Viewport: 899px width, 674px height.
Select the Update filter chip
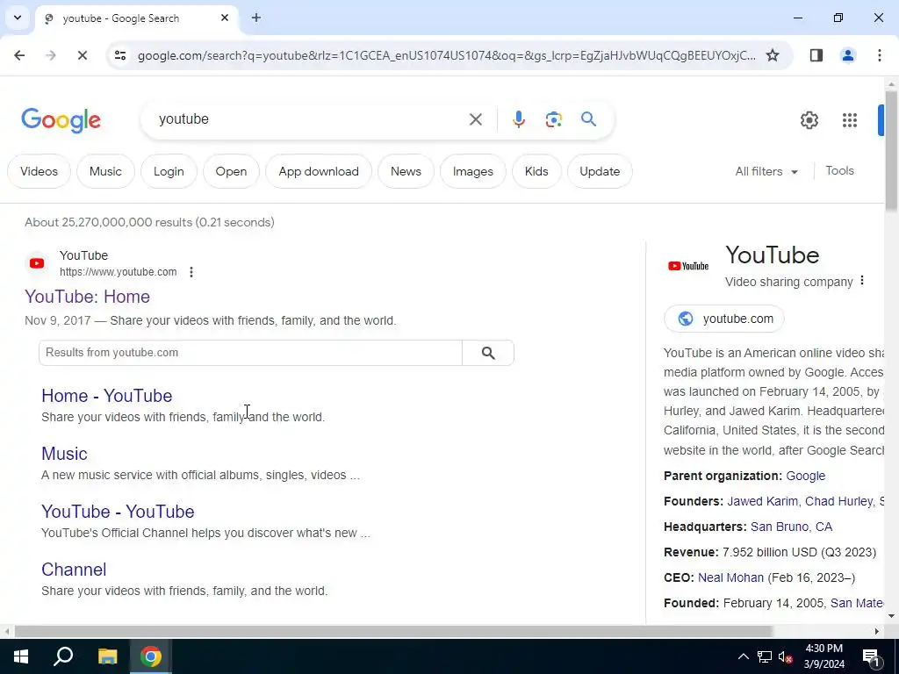600,171
